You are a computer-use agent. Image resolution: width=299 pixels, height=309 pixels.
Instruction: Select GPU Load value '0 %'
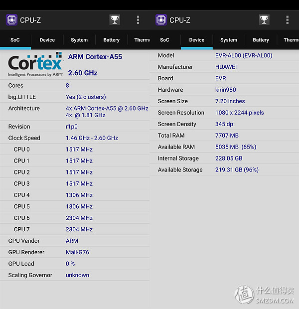(70, 264)
